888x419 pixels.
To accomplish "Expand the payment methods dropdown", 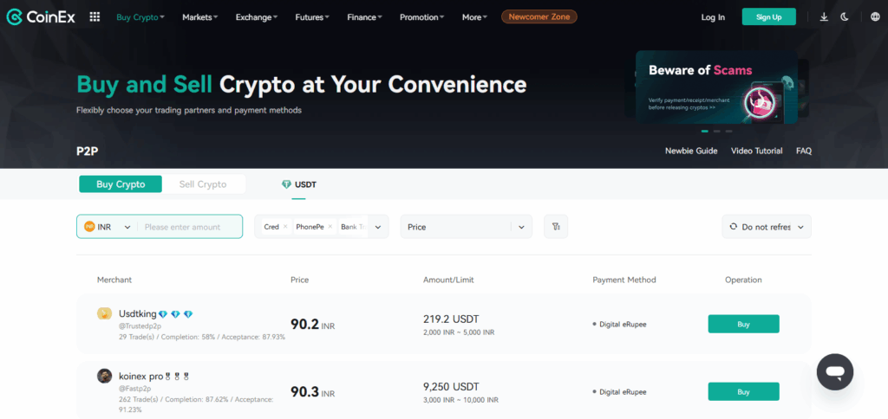I will pyautogui.click(x=378, y=227).
